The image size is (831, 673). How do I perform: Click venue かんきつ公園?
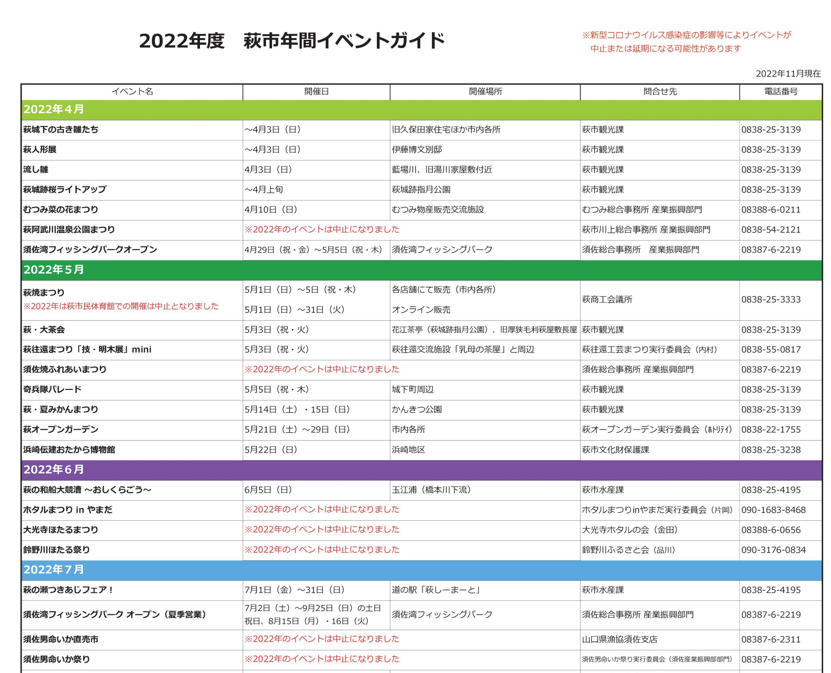coord(417,410)
